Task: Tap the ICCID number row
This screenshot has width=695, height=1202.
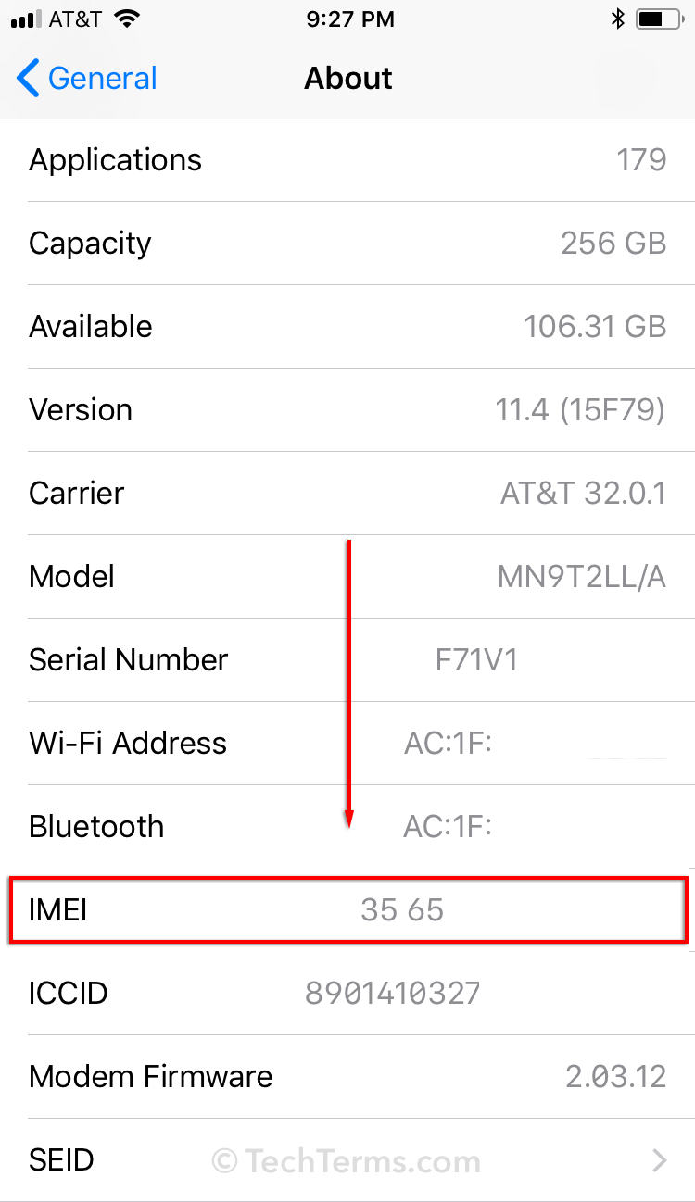Action: [x=347, y=994]
